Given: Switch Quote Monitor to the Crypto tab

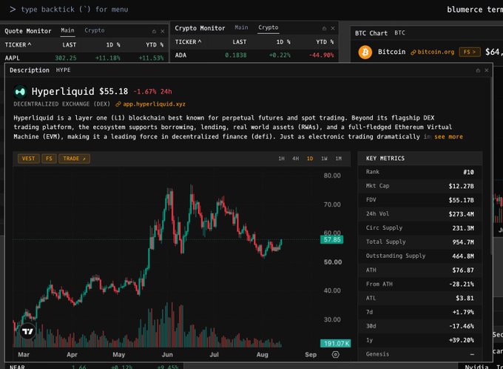Looking at the screenshot, I should (x=95, y=30).
